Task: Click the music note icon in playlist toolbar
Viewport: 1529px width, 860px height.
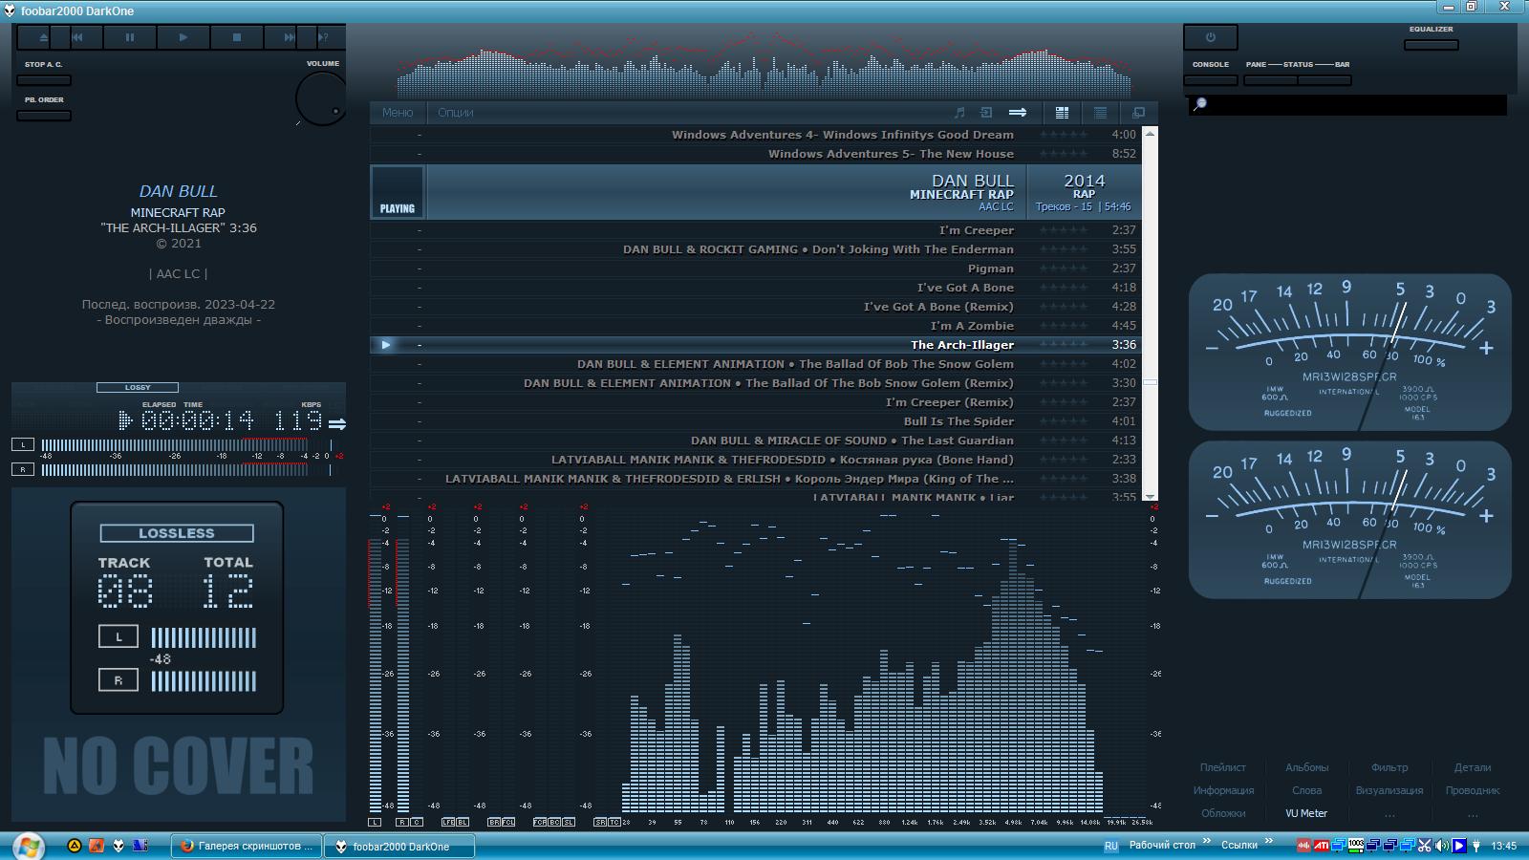Action: tap(959, 113)
